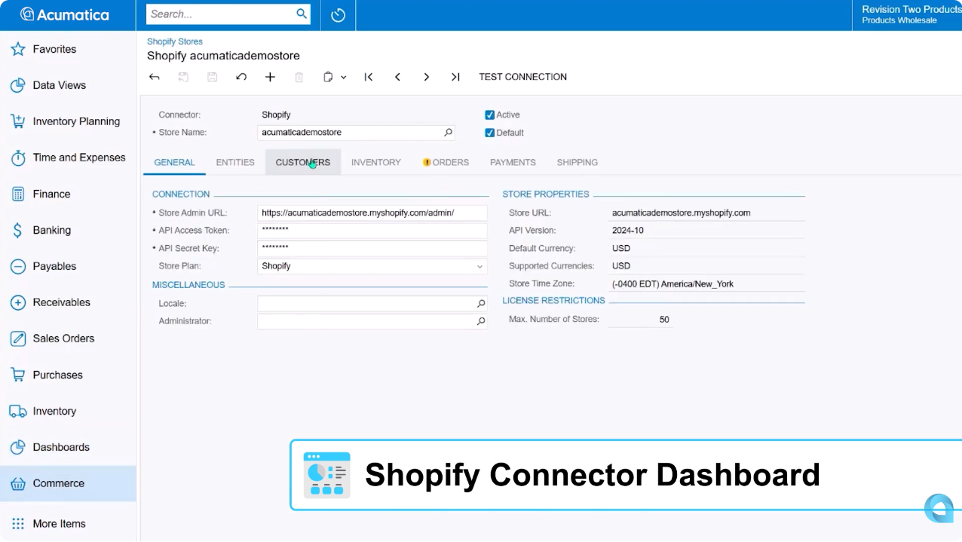Open the Store Plan dropdown
Image resolution: width=962 pixels, height=542 pixels.
[480, 266]
